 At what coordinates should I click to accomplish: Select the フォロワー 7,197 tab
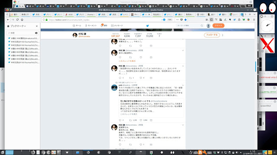[138, 35]
